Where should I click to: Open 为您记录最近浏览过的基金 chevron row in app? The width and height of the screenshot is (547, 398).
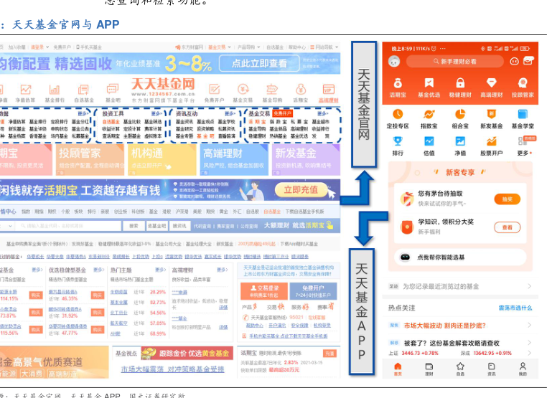coord(460,286)
